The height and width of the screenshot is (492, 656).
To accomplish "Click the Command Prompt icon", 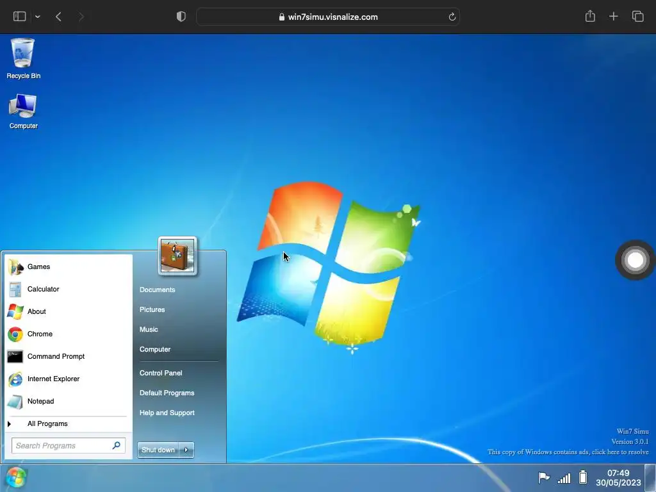I will (15, 356).
